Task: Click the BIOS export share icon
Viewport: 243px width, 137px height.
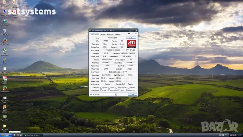Action: point(128,50)
